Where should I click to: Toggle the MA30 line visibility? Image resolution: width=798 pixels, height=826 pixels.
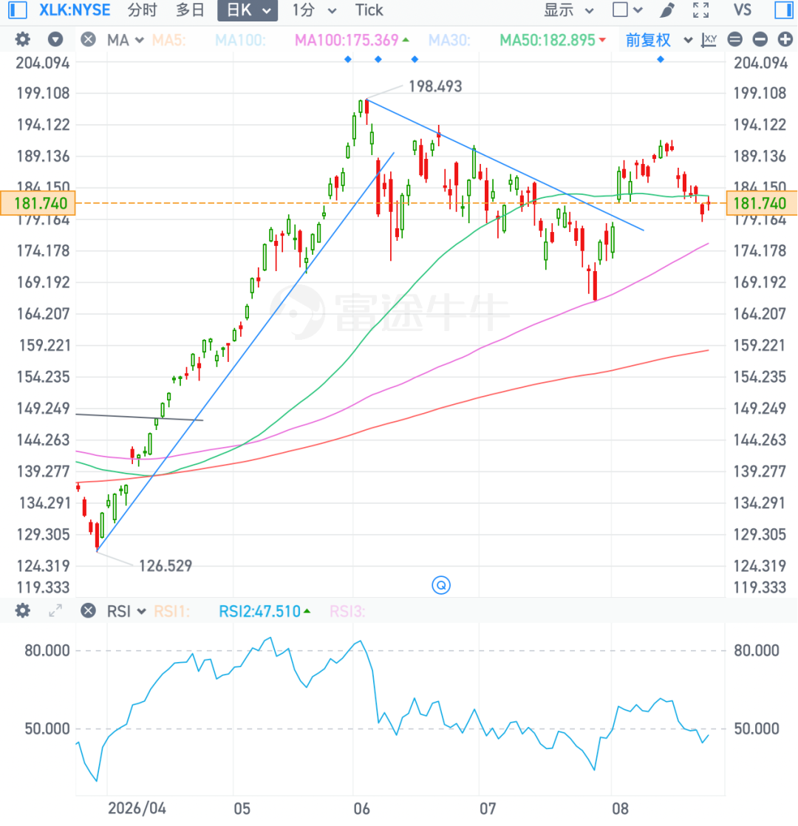tap(449, 40)
